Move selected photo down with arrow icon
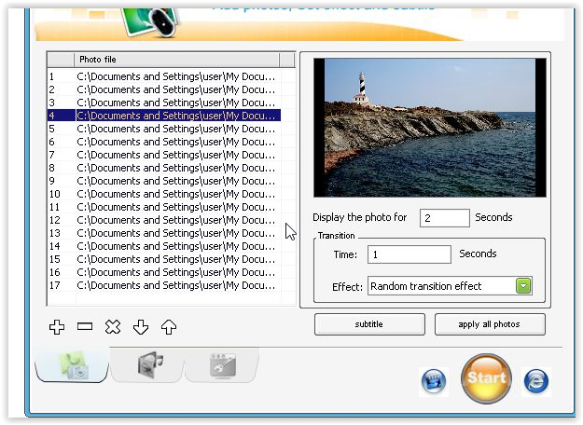Viewport: 583px width, 425px height. [141, 327]
